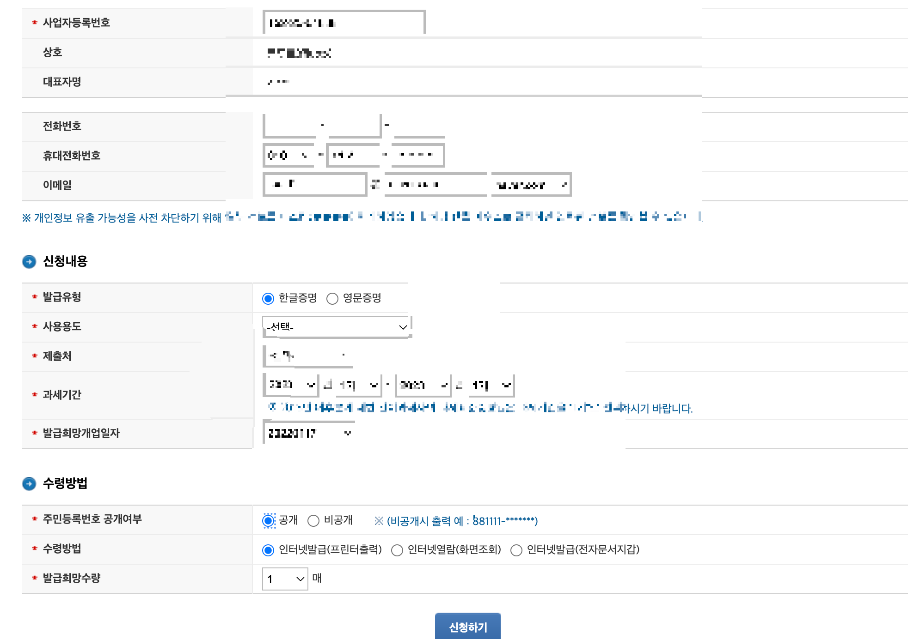Viewport: 908px width, 639px height.
Task: Click the blue arrow icon beside 수령방법
Action: (x=29, y=483)
